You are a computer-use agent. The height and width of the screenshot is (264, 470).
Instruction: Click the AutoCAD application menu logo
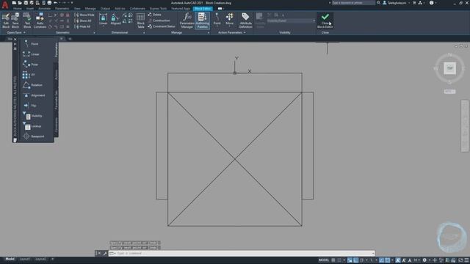pyautogui.click(x=5, y=4)
